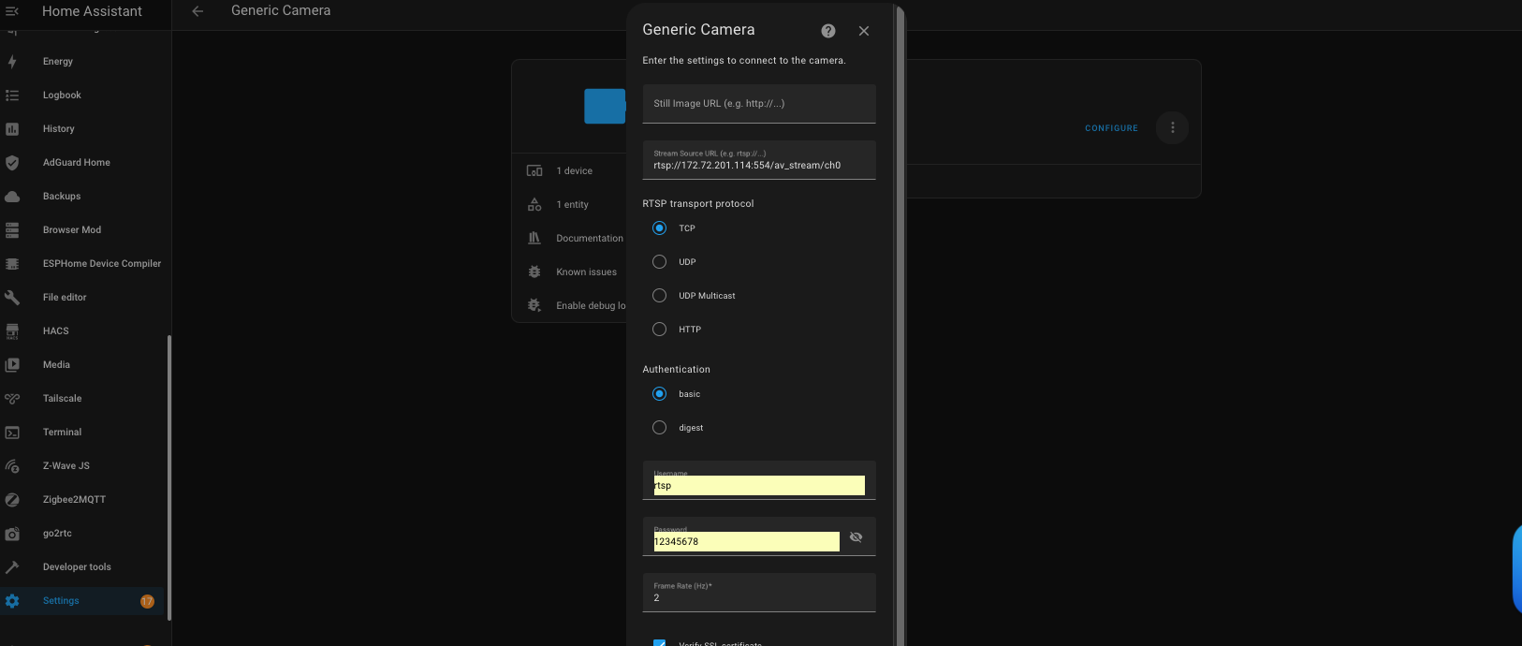Image resolution: width=1522 pixels, height=646 pixels.
Task: Open the Developer tools hammer icon
Action: click(x=12, y=567)
